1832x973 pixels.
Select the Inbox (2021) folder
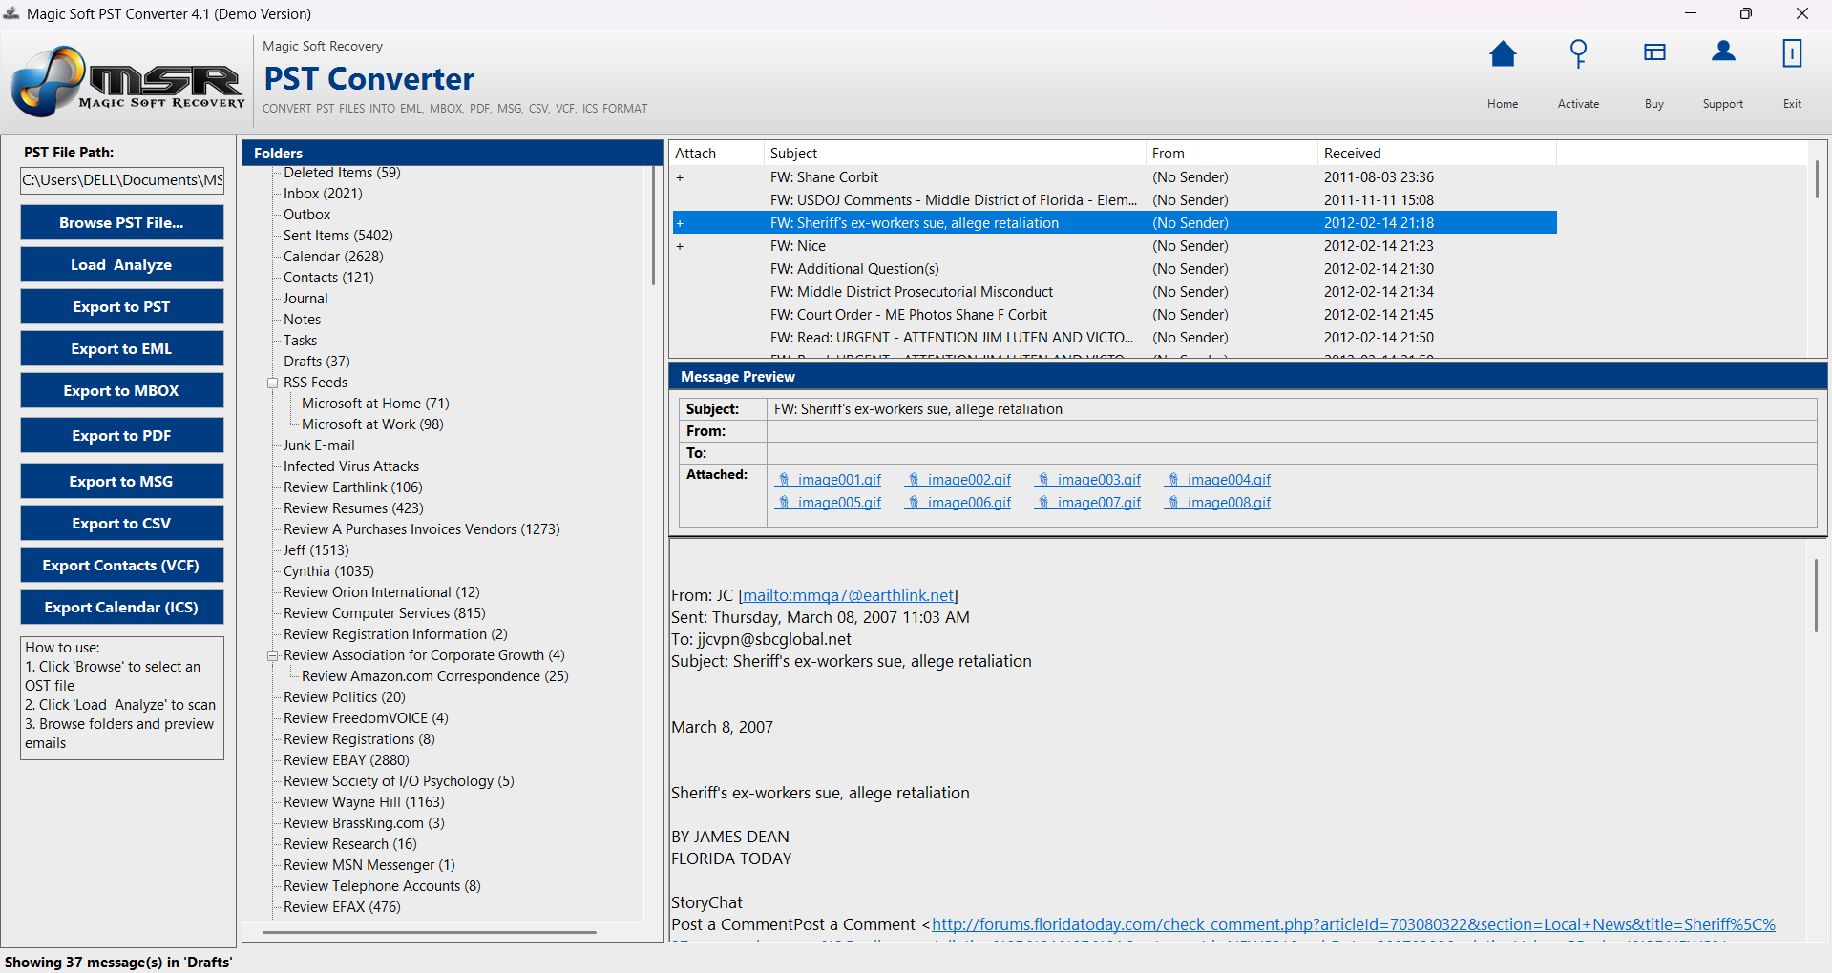[323, 194]
